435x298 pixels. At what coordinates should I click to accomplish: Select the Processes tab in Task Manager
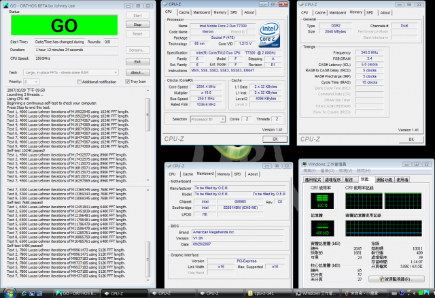[332, 180]
